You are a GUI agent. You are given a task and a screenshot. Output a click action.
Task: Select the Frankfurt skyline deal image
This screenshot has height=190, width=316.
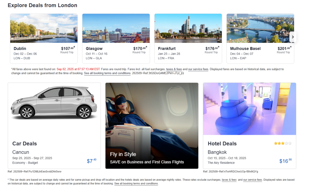click(188, 28)
